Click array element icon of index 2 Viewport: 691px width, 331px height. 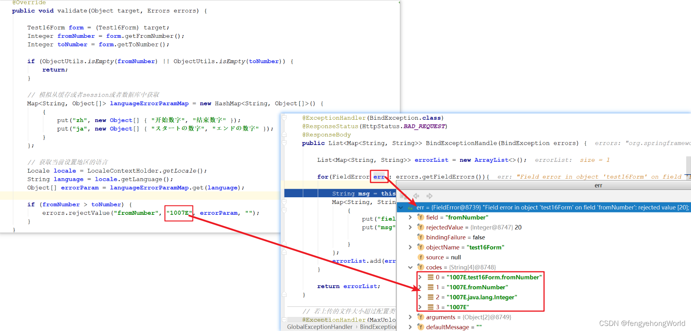pyautogui.click(x=430, y=297)
